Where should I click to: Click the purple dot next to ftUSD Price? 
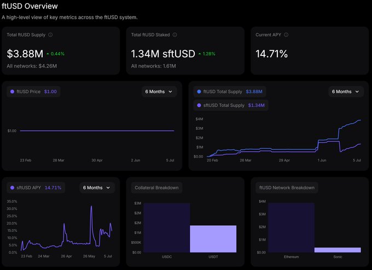pos(12,91)
